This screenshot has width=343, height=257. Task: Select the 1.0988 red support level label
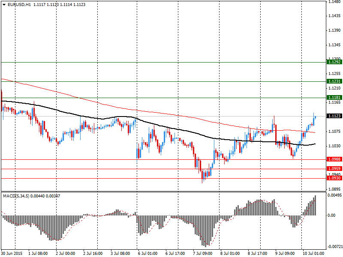(334, 159)
